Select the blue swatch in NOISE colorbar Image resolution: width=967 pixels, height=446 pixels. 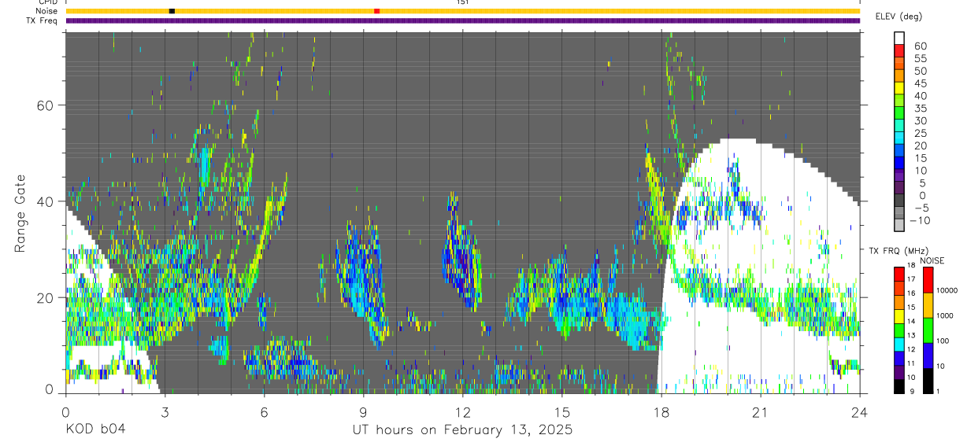[928, 356]
